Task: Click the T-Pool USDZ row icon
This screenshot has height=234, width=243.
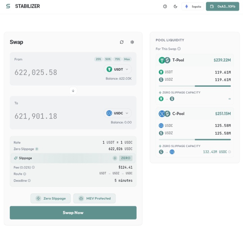Action: [x=161, y=79]
